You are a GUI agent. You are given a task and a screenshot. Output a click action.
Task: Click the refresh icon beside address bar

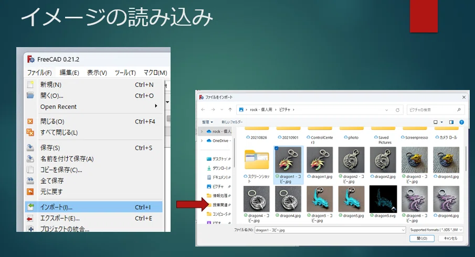click(x=397, y=110)
